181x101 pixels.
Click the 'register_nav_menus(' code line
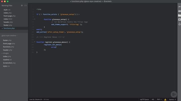[x=53, y=45]
